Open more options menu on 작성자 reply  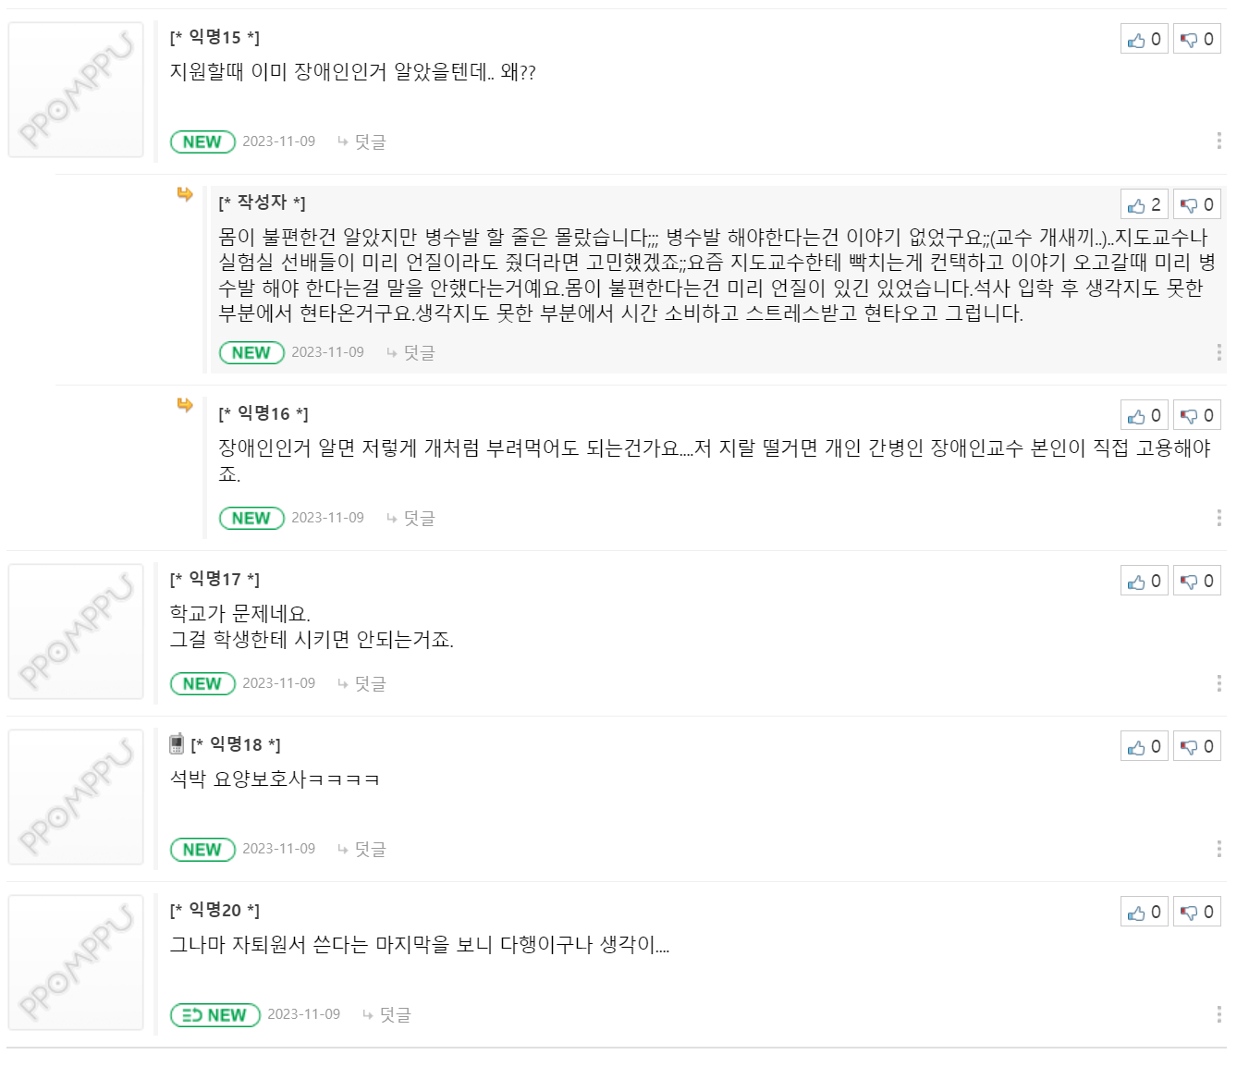click(x=1219, y=352)
